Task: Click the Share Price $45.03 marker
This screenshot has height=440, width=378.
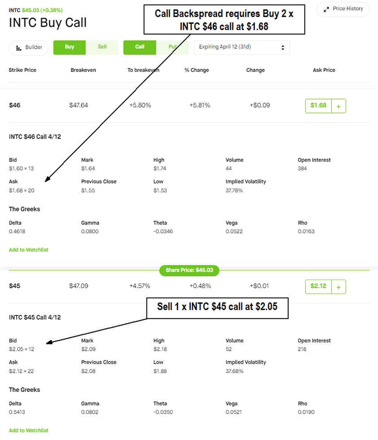Action: point(189,270)
